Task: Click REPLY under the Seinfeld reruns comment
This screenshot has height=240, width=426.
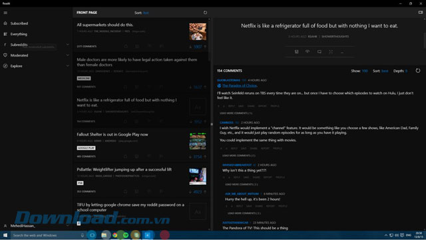Action: 231,106
